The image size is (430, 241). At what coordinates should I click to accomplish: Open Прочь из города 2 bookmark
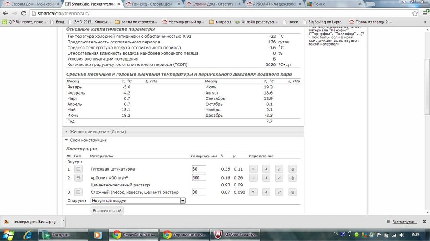click(371, 22)
